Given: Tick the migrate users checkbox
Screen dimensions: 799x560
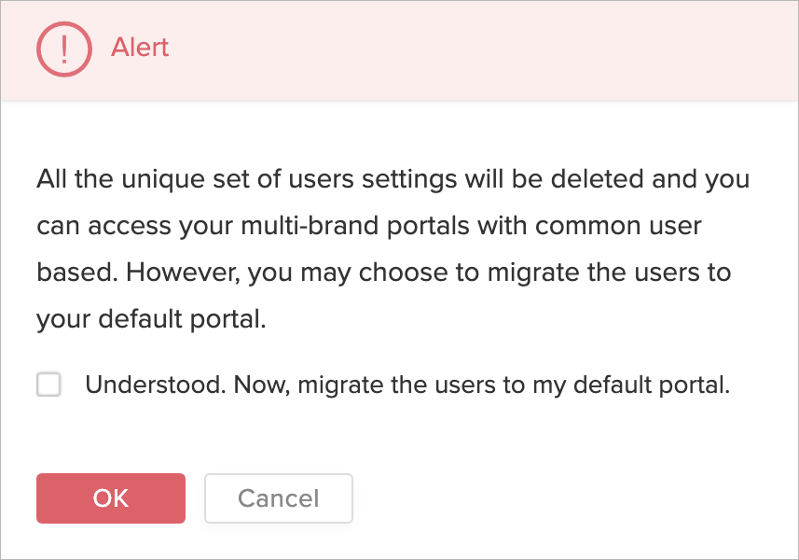Looking at the screenshot, I should (48, 385).
